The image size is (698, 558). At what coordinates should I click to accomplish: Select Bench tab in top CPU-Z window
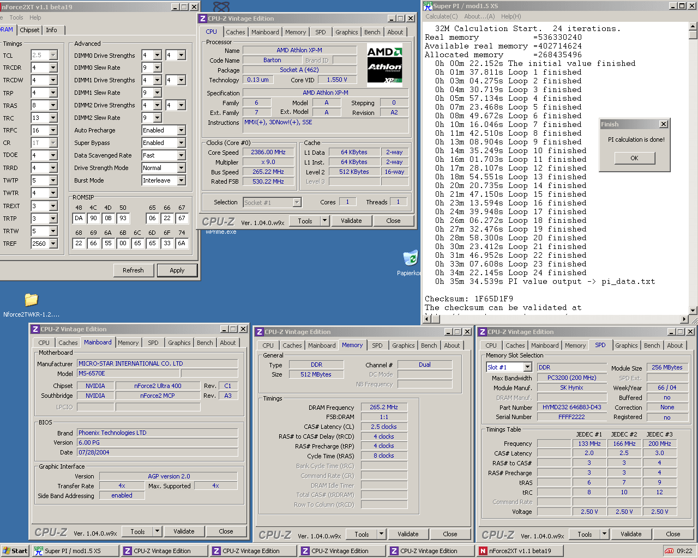pos(372,32)
